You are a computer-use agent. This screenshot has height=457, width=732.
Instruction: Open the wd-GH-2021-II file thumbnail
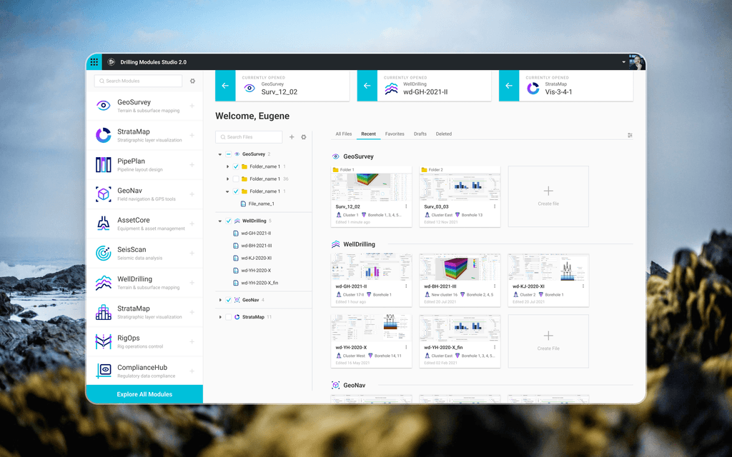(x=371, y=268)
